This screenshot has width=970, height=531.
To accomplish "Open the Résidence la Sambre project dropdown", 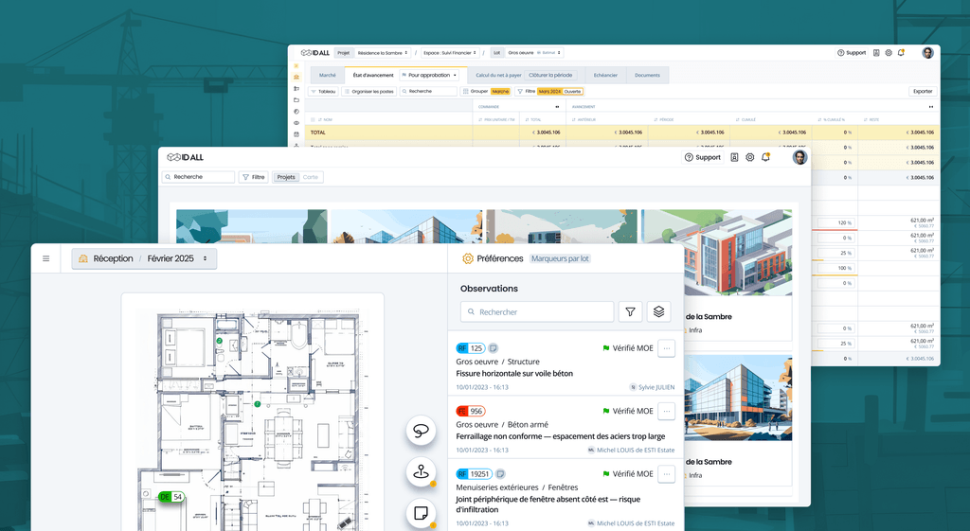I will point(382,53).
